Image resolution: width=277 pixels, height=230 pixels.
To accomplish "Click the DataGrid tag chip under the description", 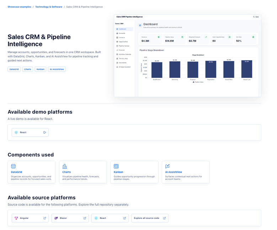I will click(x=14, y=69).
